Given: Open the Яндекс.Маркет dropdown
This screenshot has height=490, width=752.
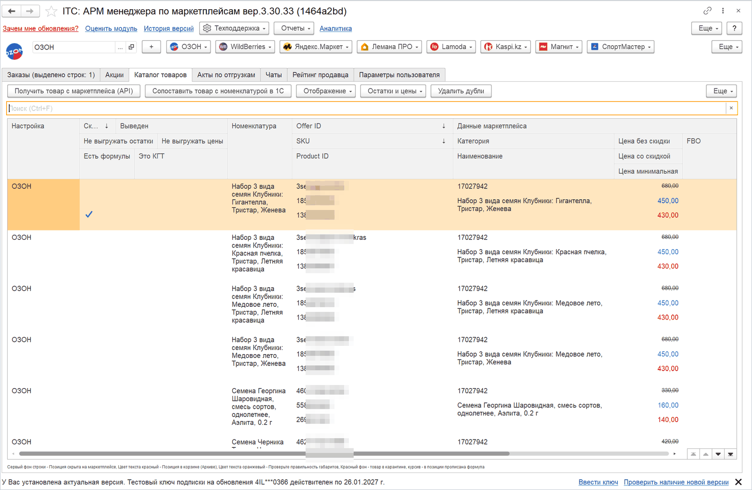Looking at the screenshot, I should (316, 47).
